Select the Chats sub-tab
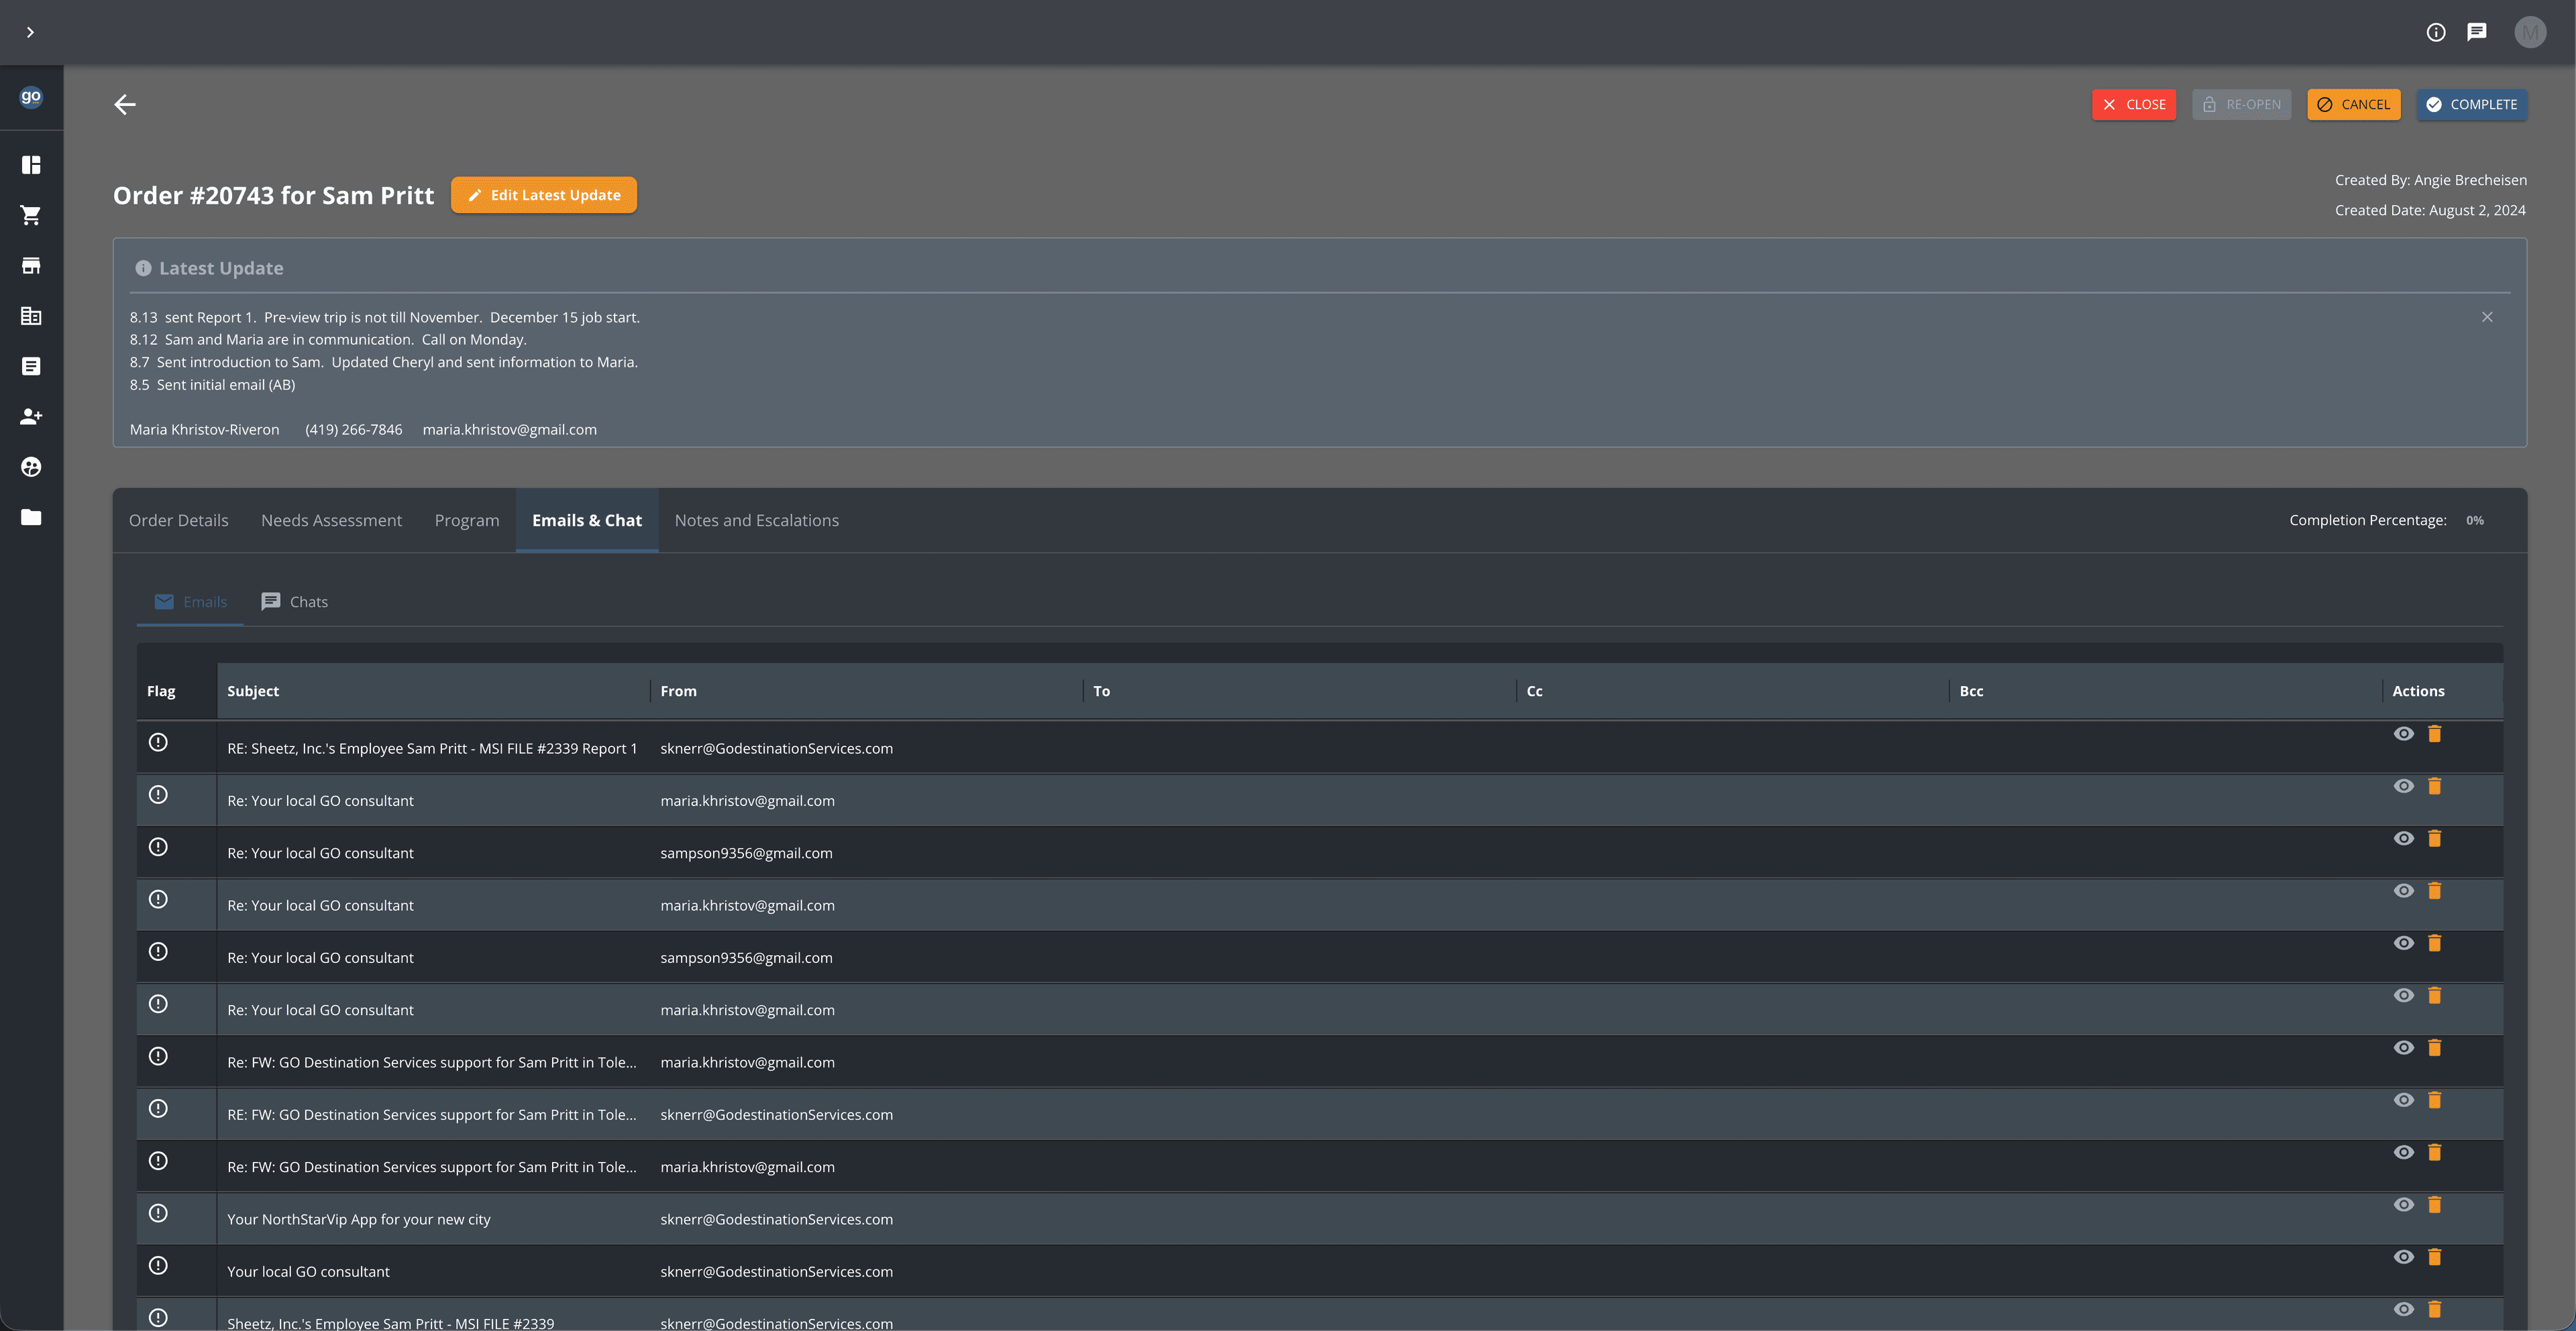 click(294, 601)
